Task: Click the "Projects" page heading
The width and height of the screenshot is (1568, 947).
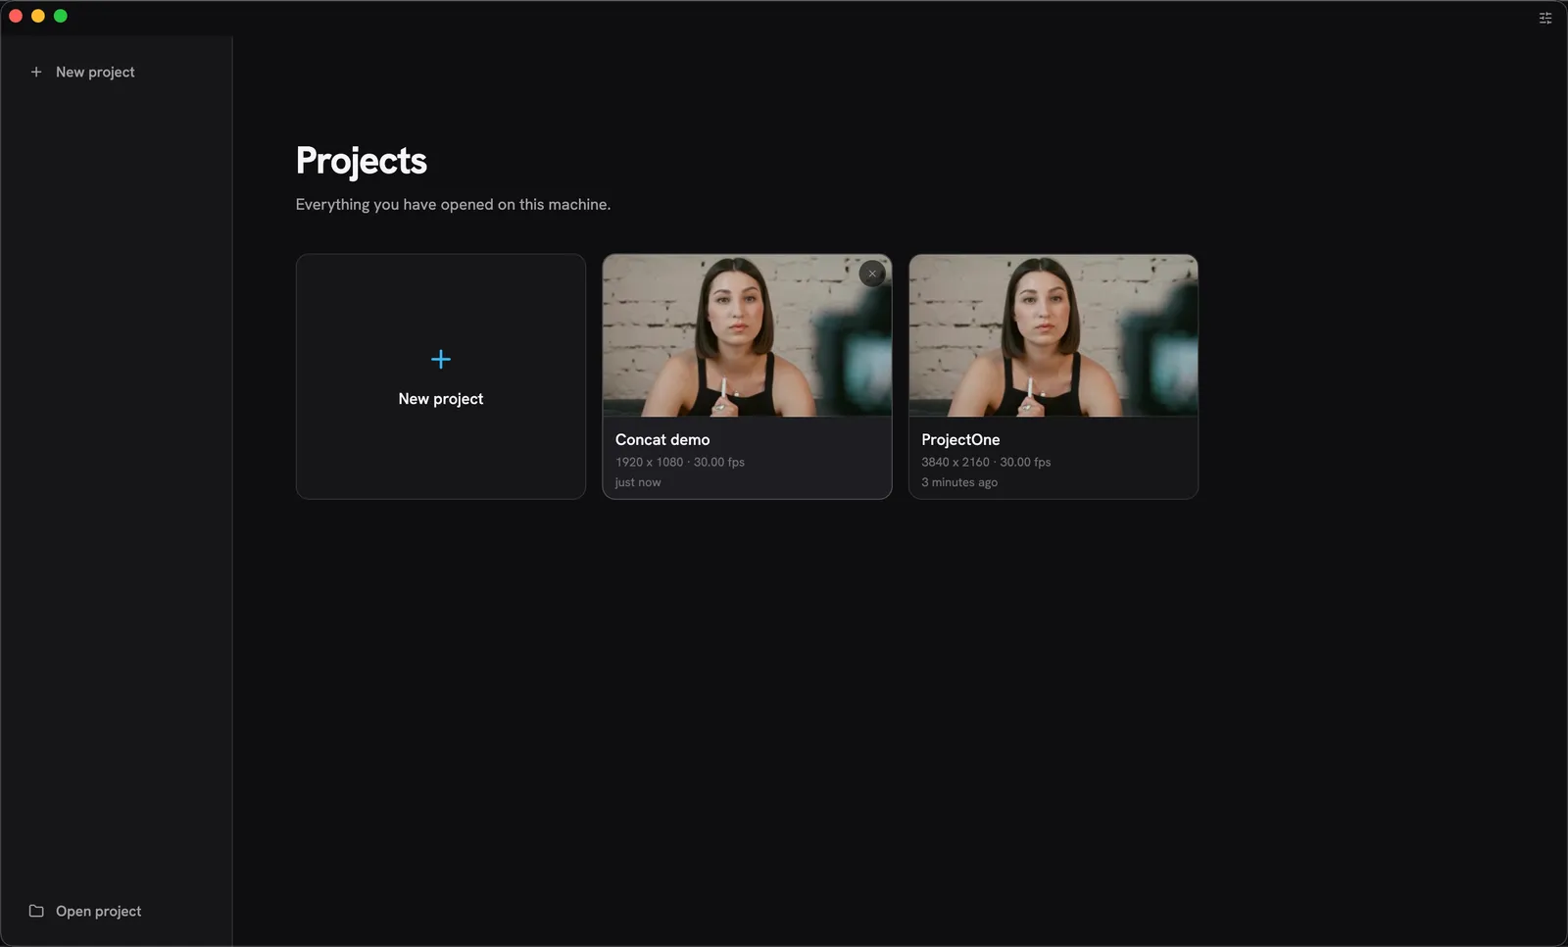Action: point(362,161)
